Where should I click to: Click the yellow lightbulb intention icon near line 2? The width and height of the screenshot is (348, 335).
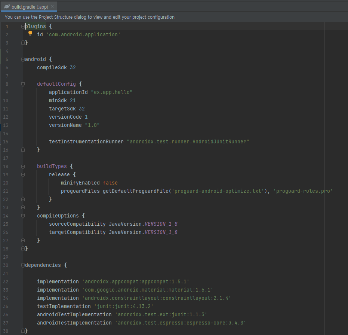[30, 33]
